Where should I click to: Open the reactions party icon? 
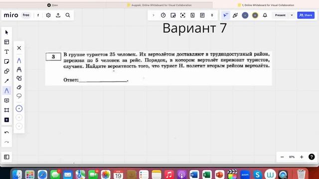pyautogui.click(x=235, y=15)
